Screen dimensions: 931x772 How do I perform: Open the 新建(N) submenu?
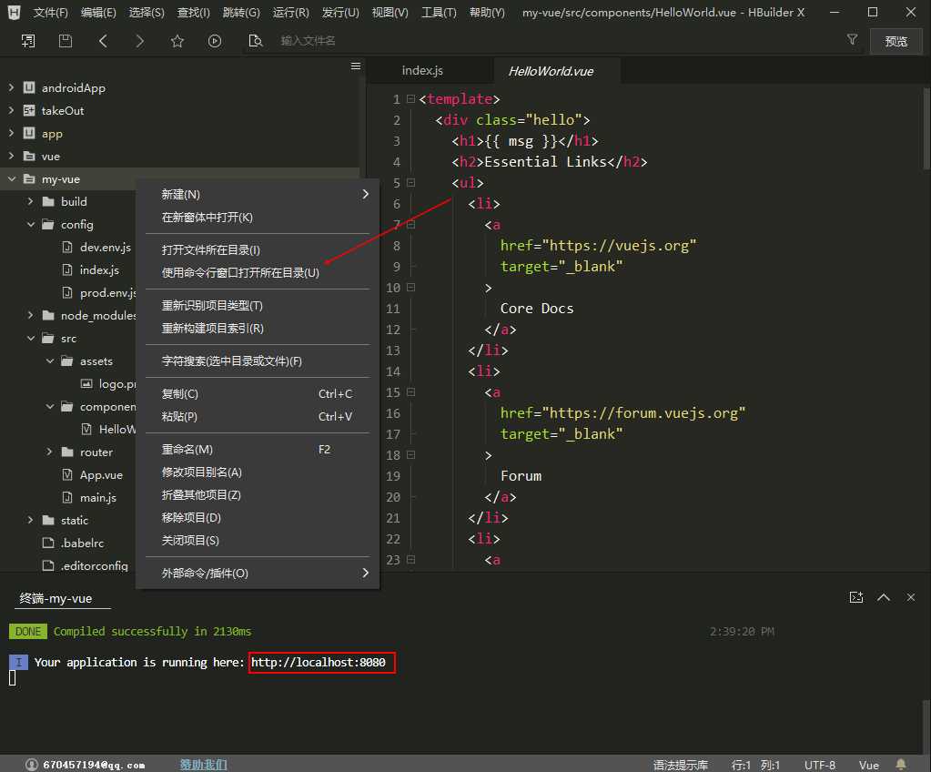click(258, 194)
